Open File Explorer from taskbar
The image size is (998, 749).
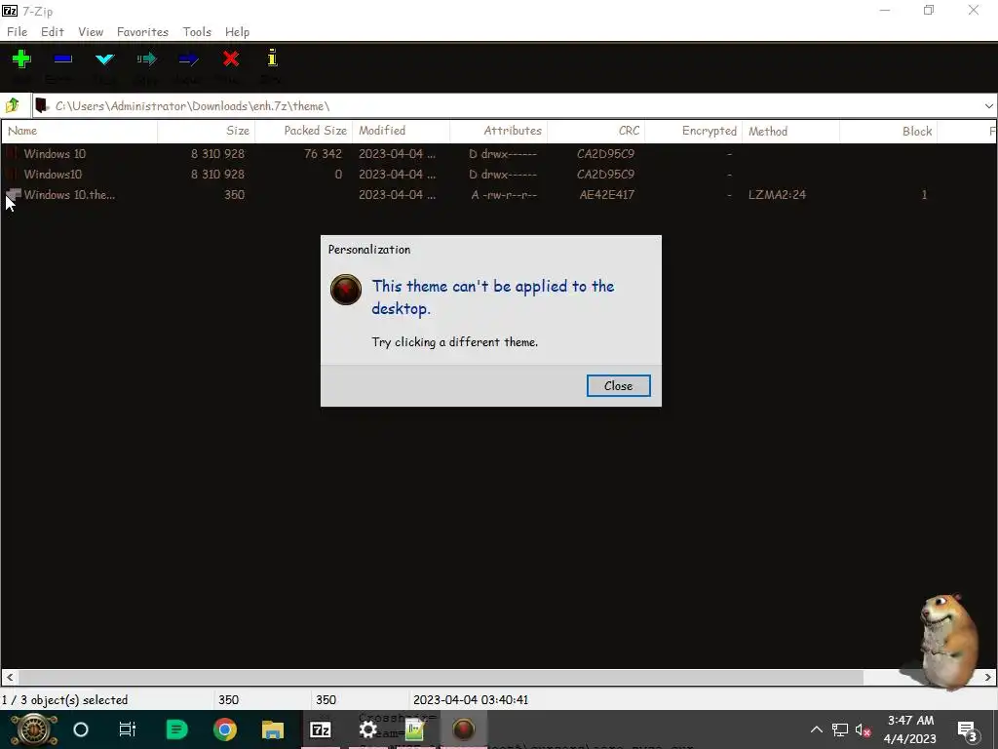[x=273, y=729]
